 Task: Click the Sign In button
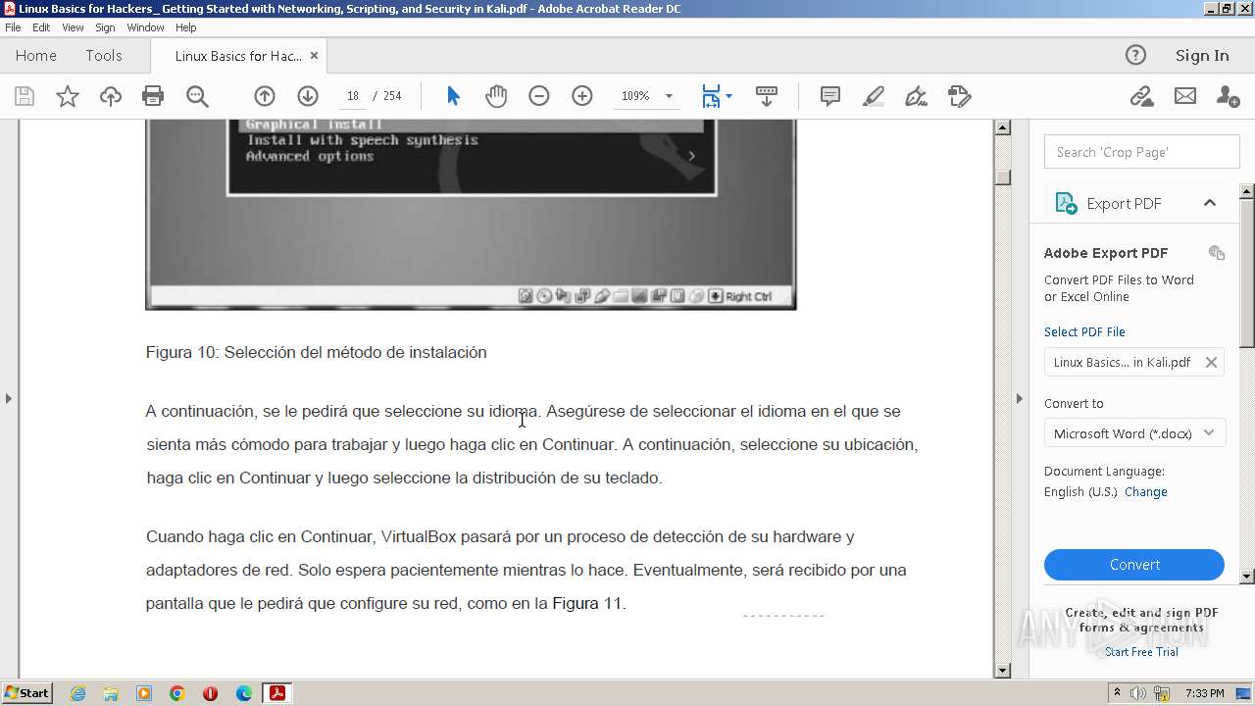click(x=1202, y=55)
